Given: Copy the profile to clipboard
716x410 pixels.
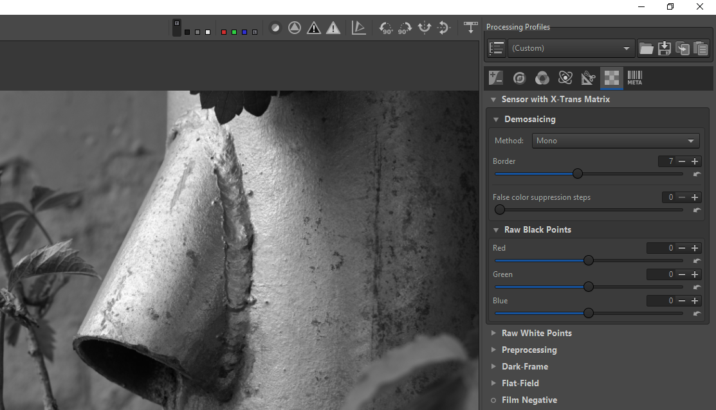Looking at the screenshot, I should pyautogui.click(x=683, y=48).
